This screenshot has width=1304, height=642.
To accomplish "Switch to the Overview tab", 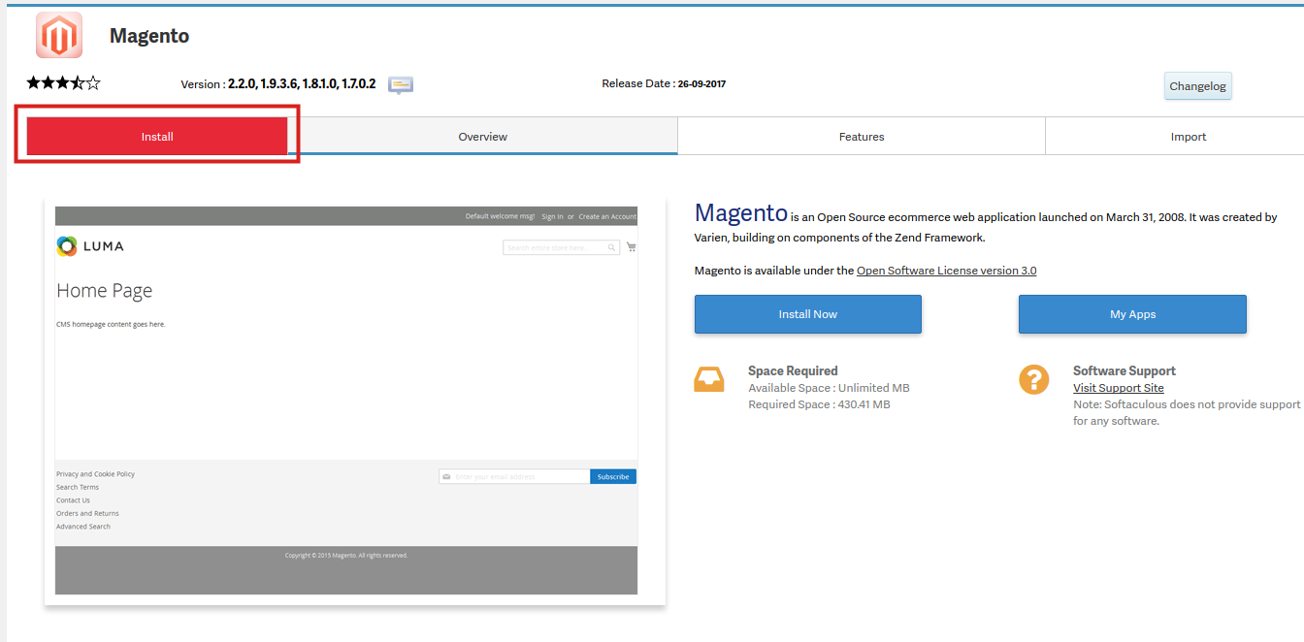I will coord(483,137).
